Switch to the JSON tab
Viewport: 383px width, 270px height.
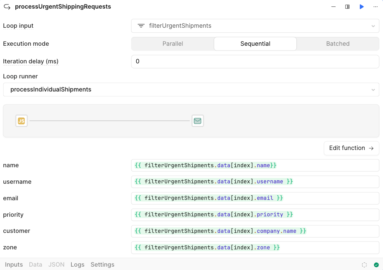tap(56, 265)
